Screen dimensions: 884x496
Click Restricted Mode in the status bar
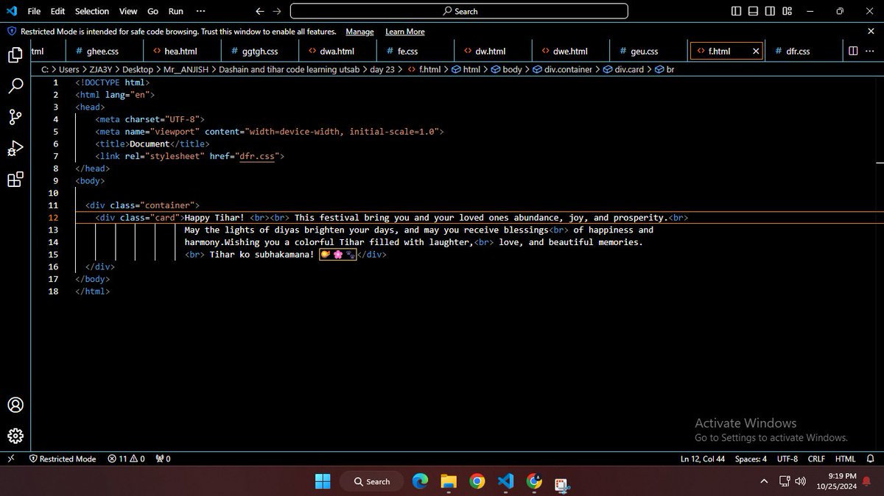(63, 458)
